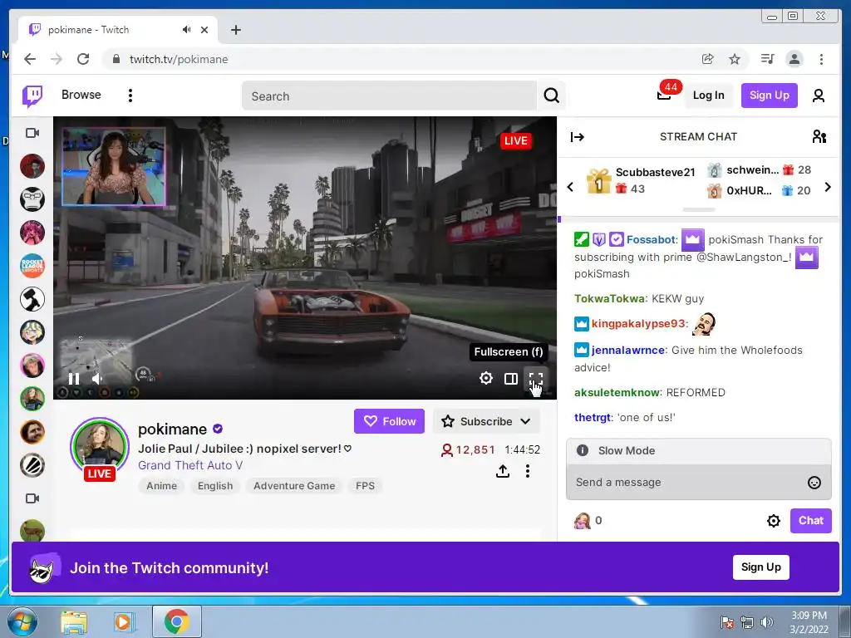Click kingpakalypse93 username in chat
This screenshot has width=851, height=638.
[x=638, y=324]
